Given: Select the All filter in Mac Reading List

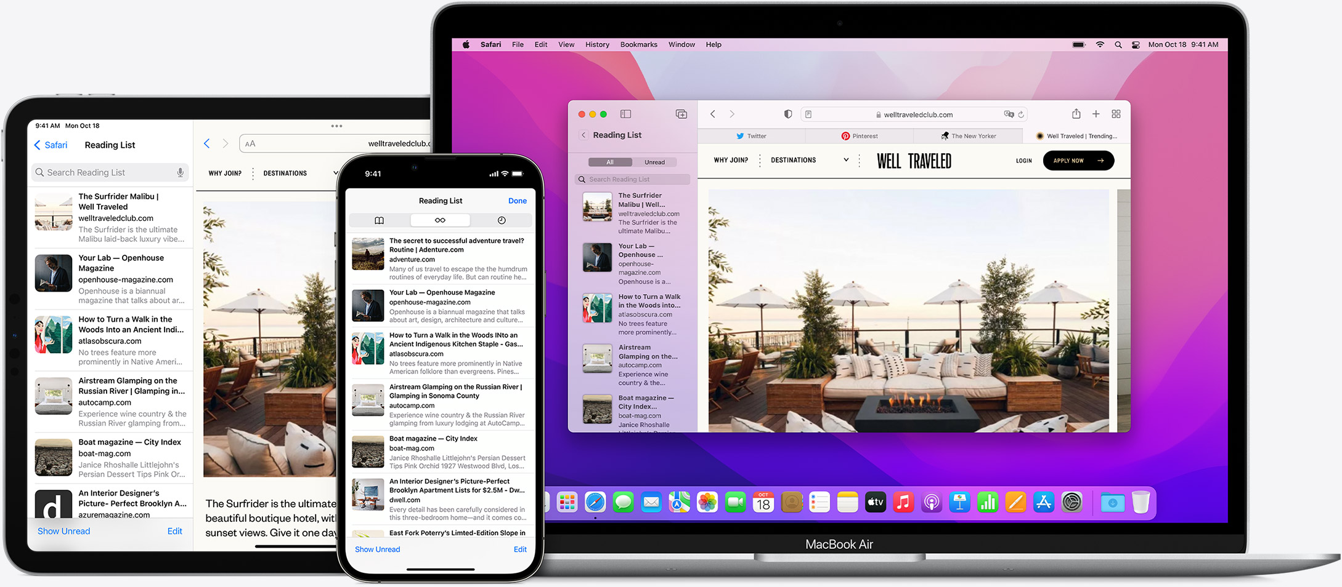Looking at the screenshot, I should [610, 162].
